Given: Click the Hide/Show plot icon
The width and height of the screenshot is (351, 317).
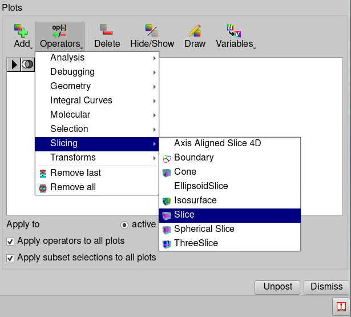Looking at the screenshot, I should (151, 31).
